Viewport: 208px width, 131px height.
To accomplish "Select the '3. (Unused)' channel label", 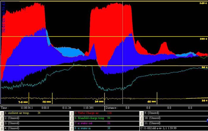I will pyautogui.click(x=12, y=123).
